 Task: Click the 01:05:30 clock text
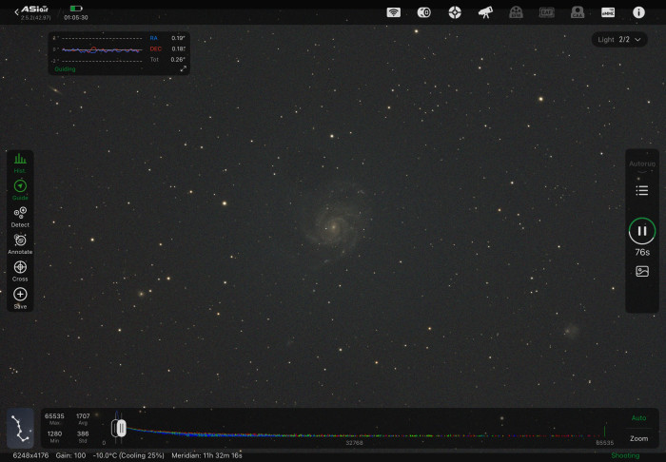click(x=75, y=18)
